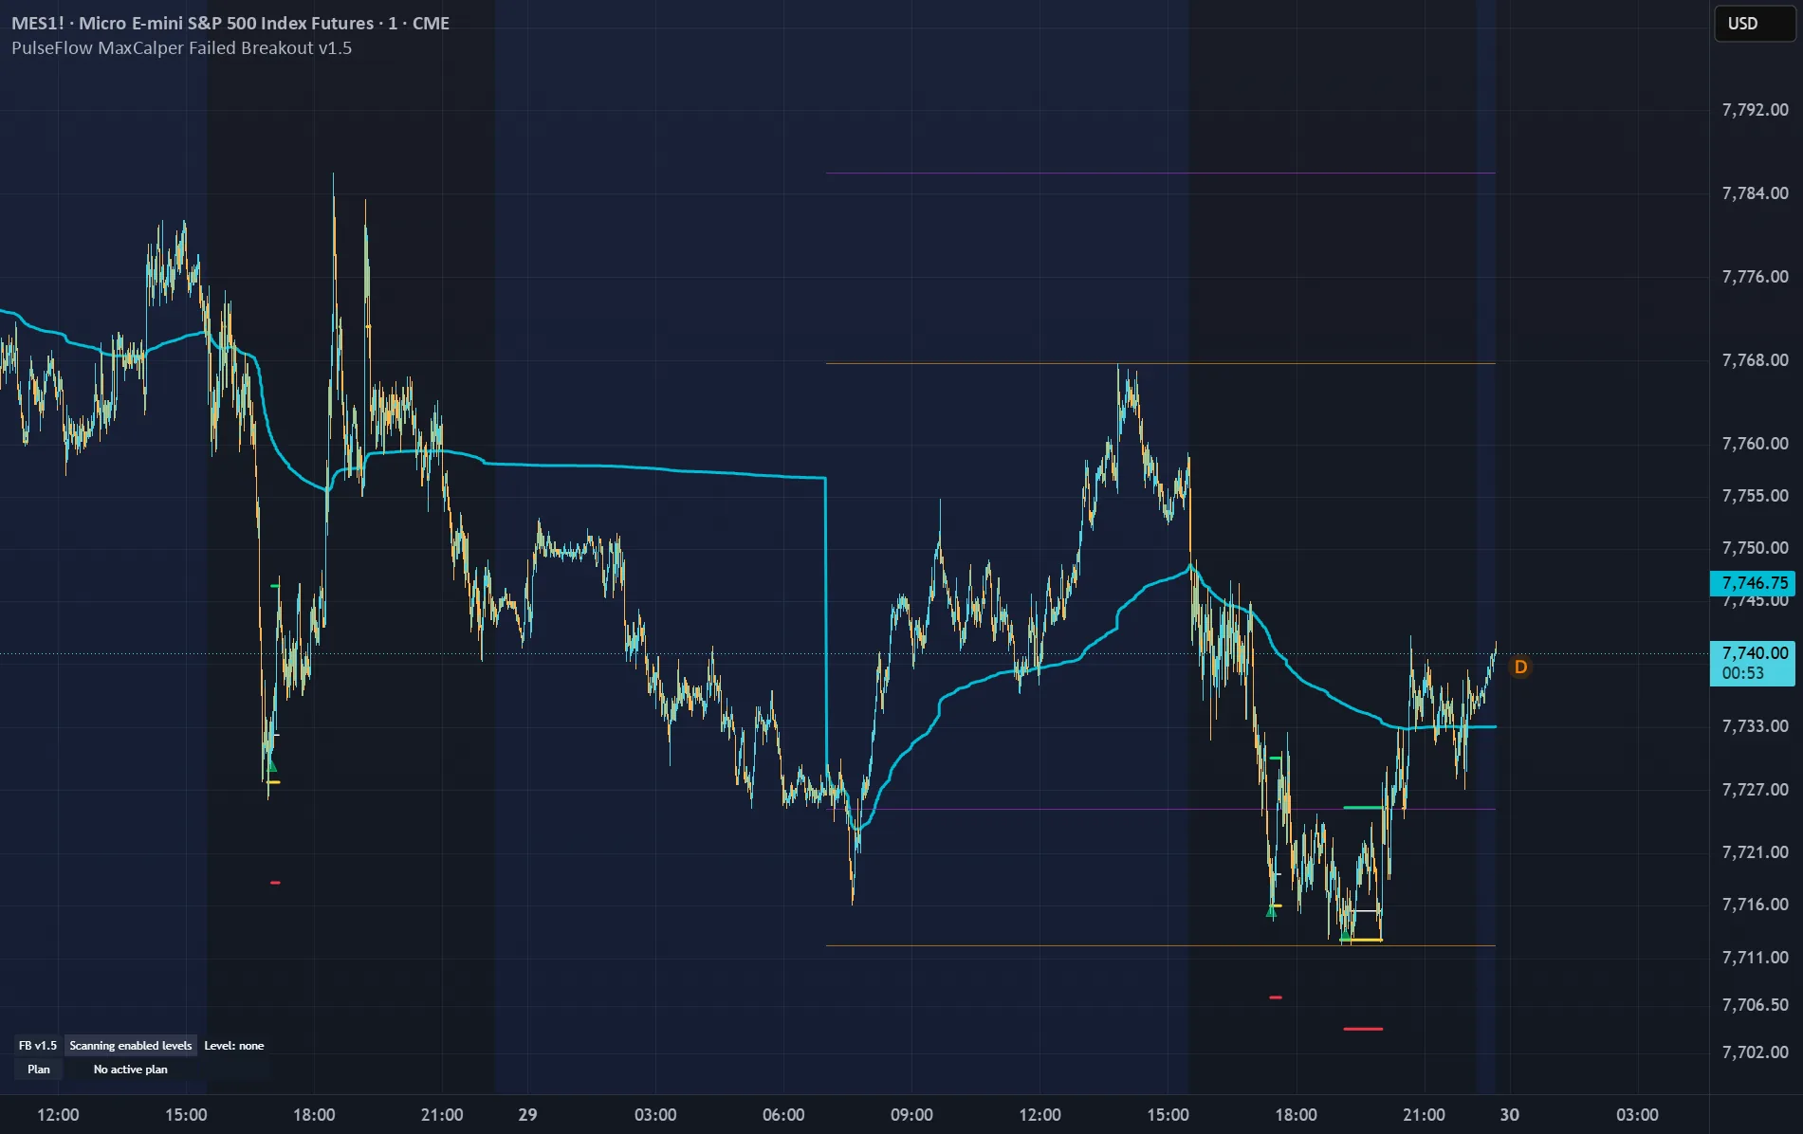
Task: Click the 7,784.00 price axis label
Action: coord(1755,193)
